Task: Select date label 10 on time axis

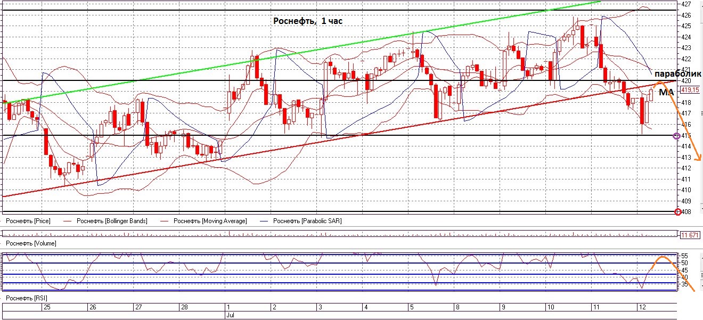Action: point(550,308)
